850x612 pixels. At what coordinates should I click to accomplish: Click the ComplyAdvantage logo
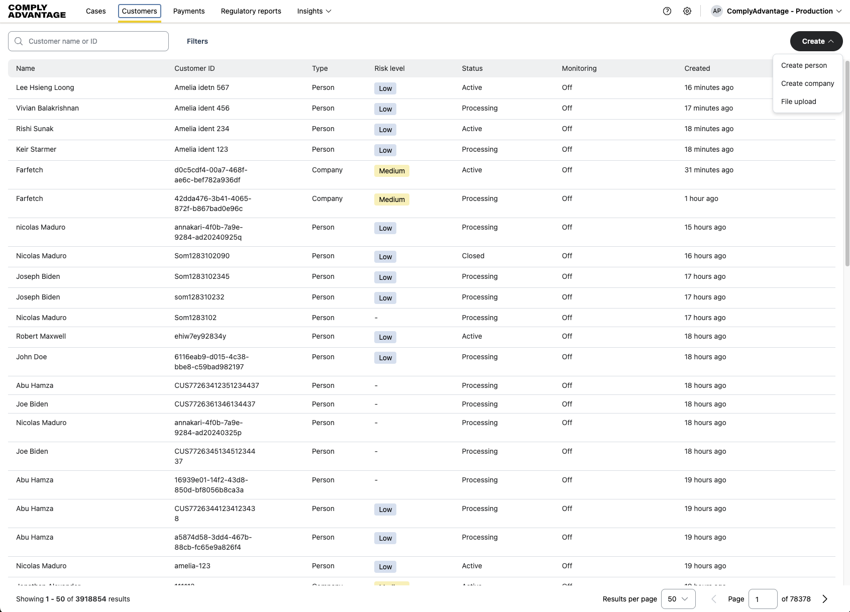[x=36, y=11]
